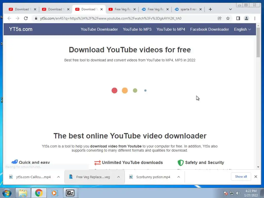Go back to previous page
Viewport: 264px width, 198px height.
[x=9, y=18]
